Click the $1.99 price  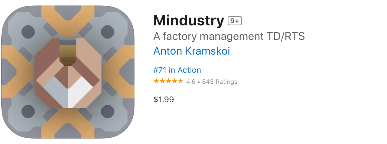(164, 99)
